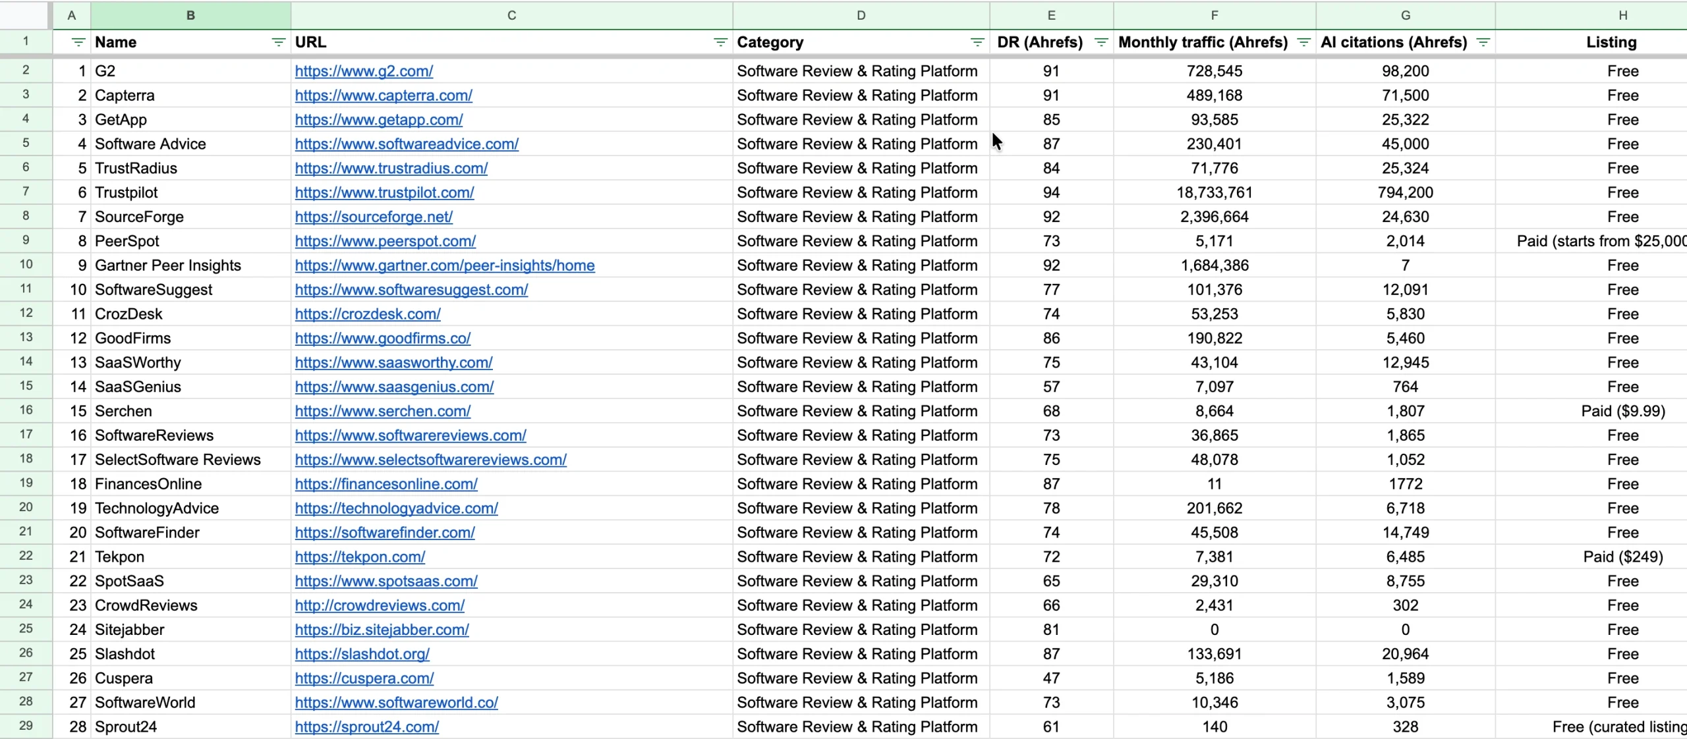Select column A header

click(x=71, y=15)
